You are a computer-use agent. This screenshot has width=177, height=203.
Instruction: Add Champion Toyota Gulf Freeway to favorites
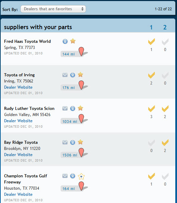(x=81, y=176)
